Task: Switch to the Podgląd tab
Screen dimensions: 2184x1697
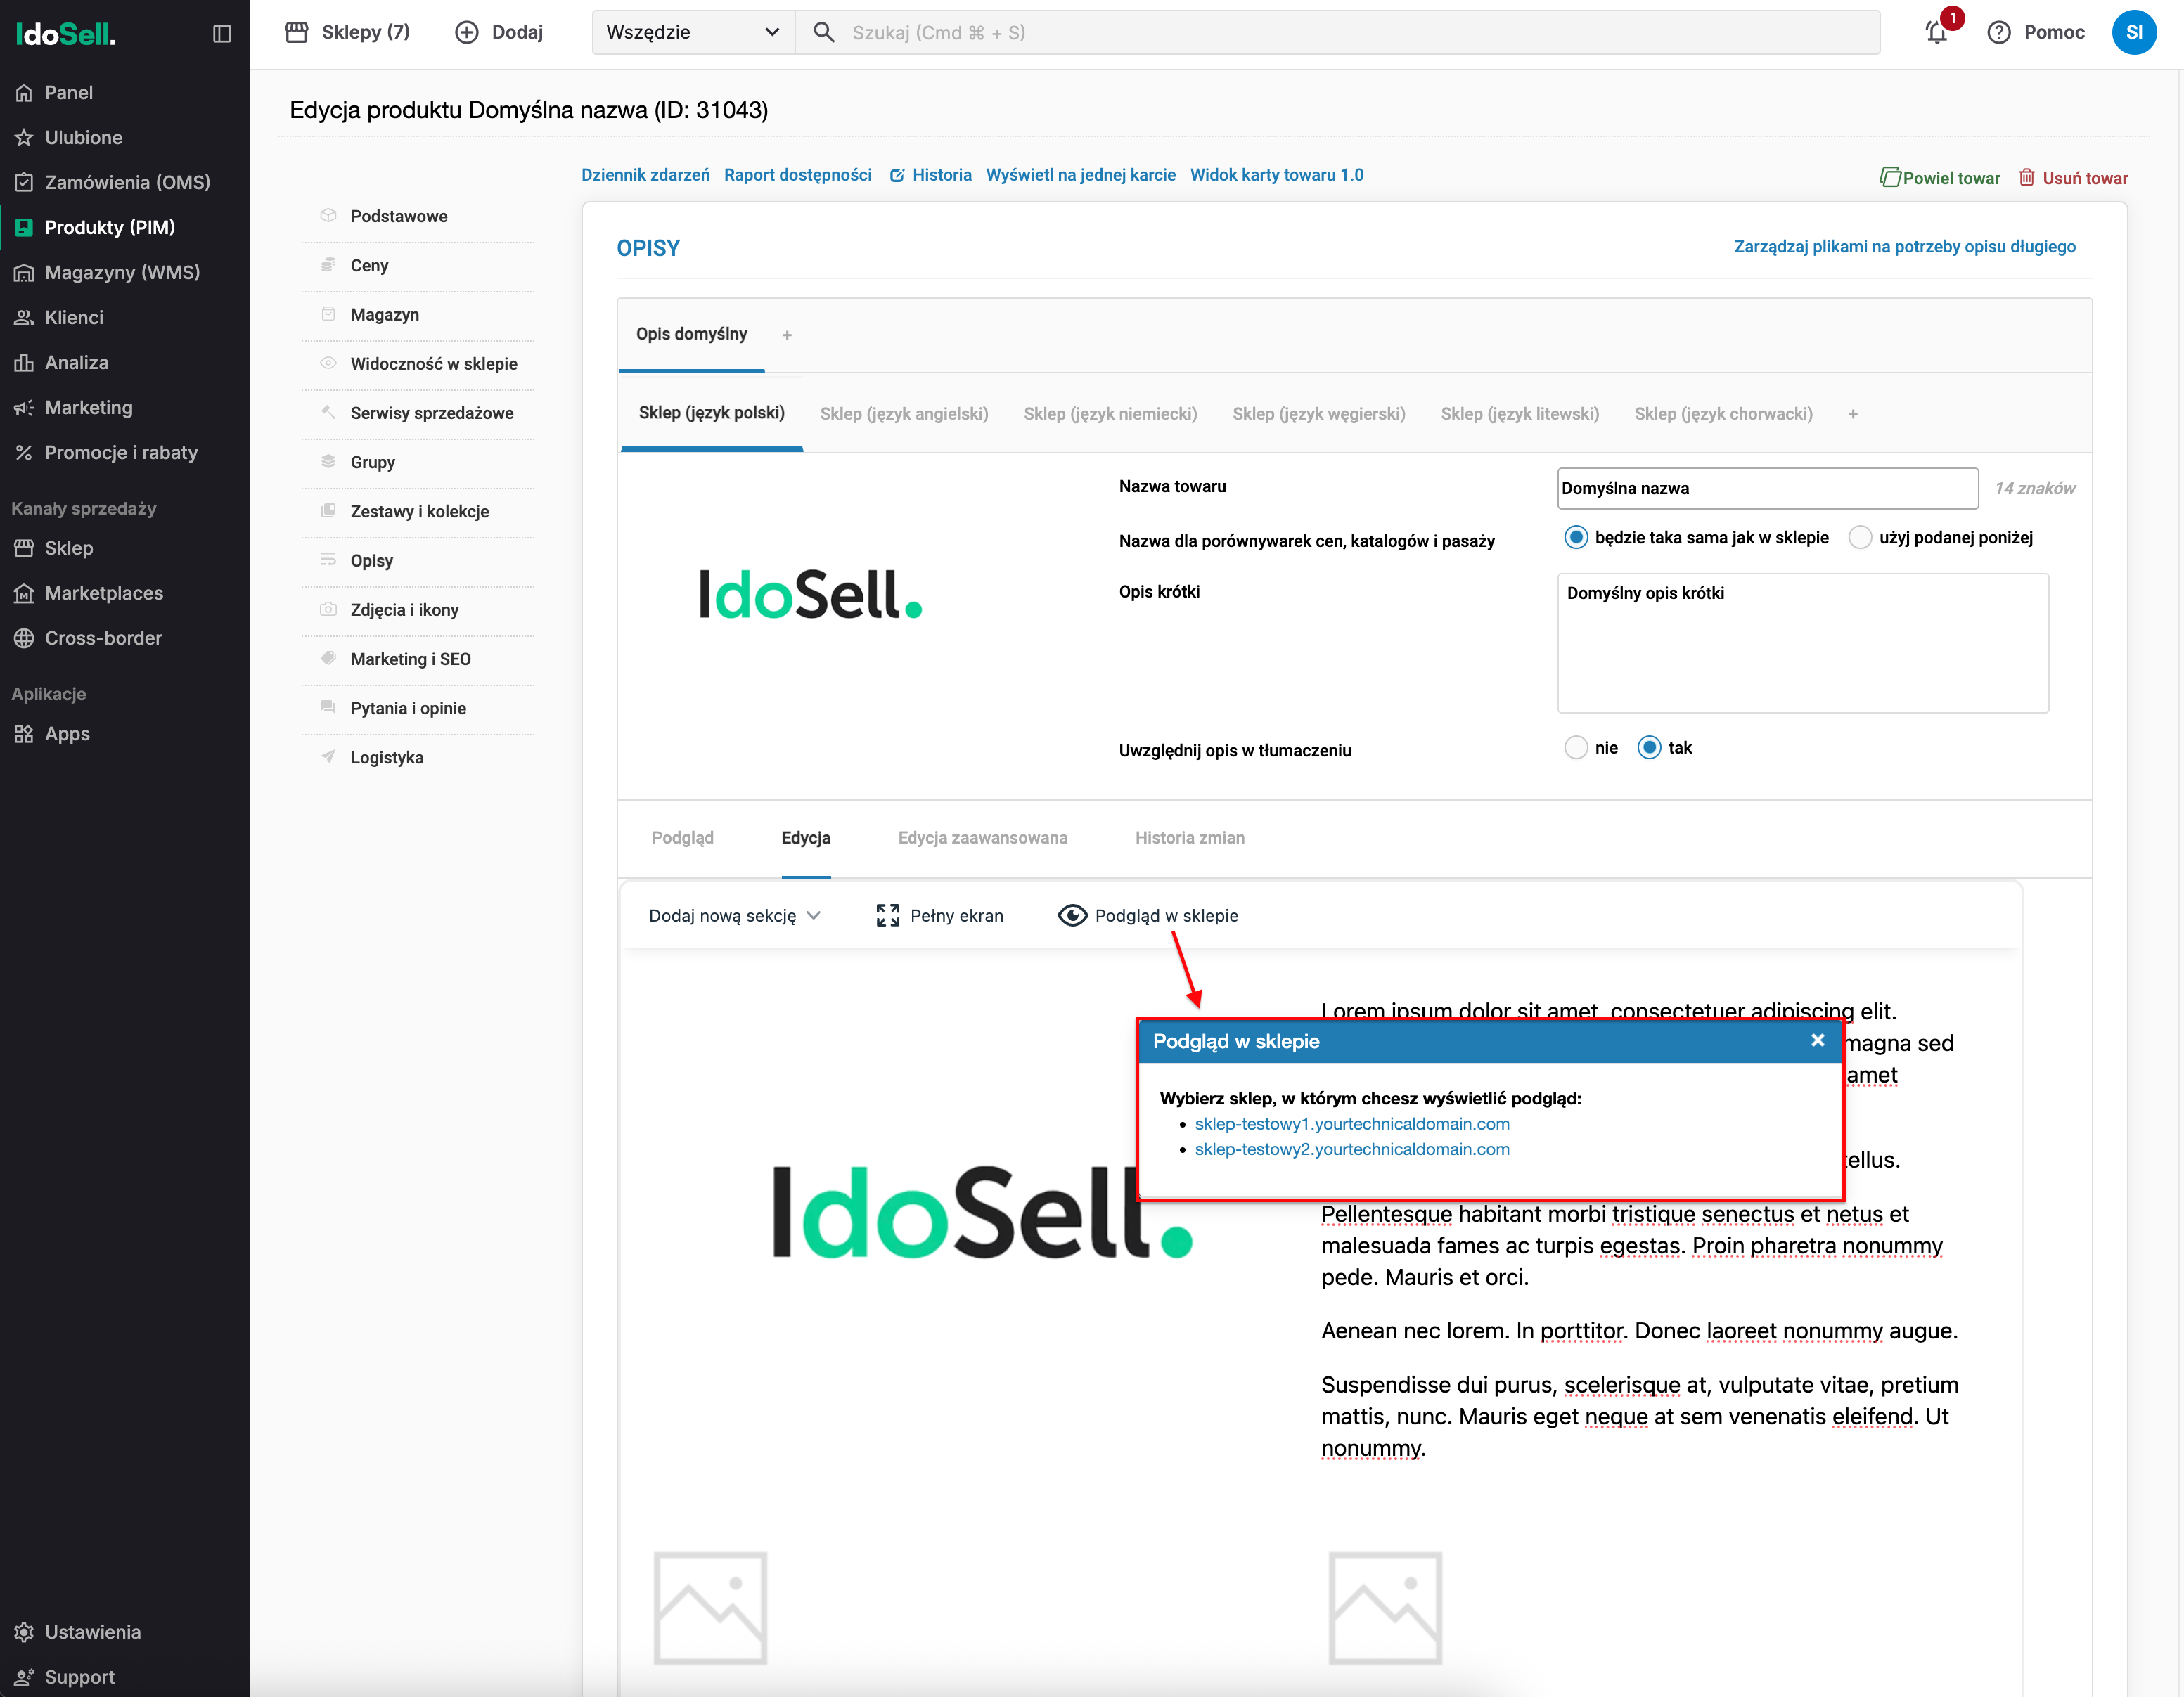Action: pos(682,838)
